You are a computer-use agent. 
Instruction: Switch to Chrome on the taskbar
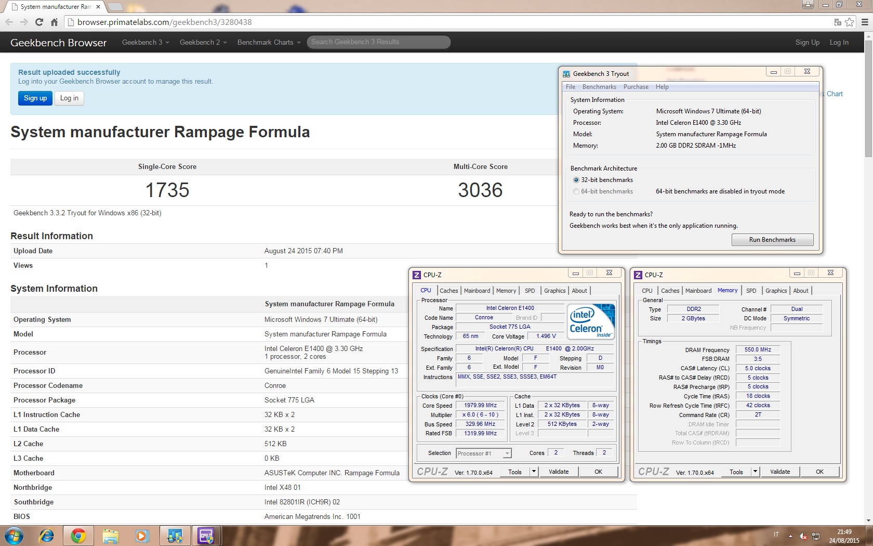(x=78, y=535)
